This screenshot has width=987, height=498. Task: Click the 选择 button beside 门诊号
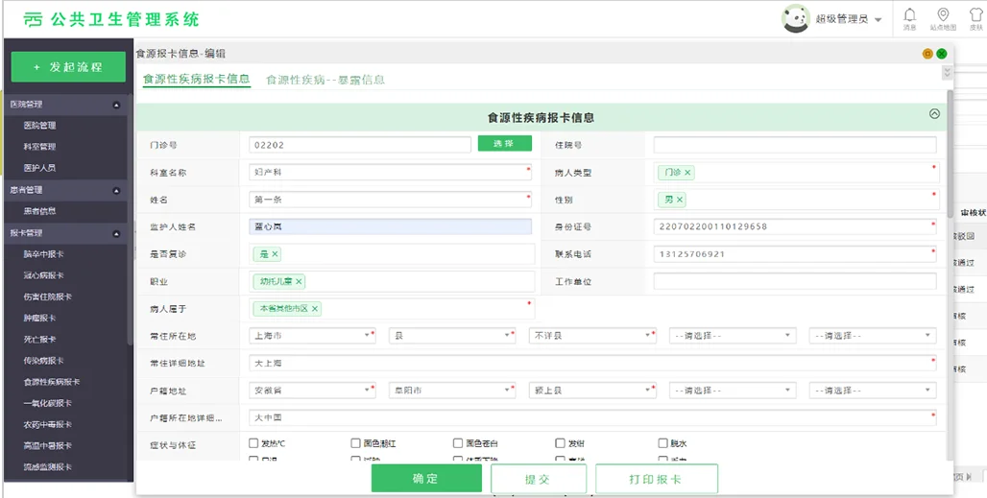tap(505, 144)
